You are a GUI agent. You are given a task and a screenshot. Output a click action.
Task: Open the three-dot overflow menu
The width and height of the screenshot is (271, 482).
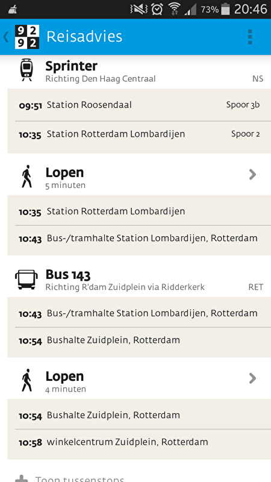click(250, 37)
